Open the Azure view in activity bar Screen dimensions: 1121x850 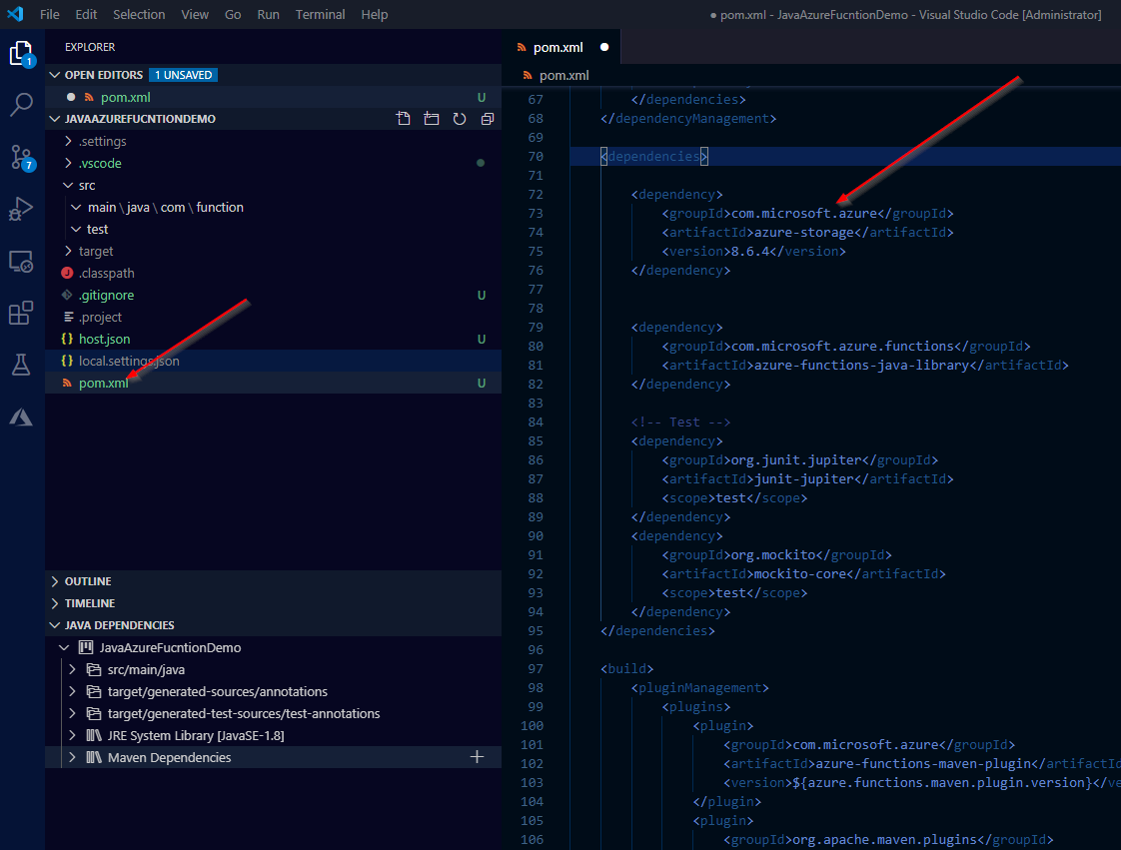pos(22,418)
